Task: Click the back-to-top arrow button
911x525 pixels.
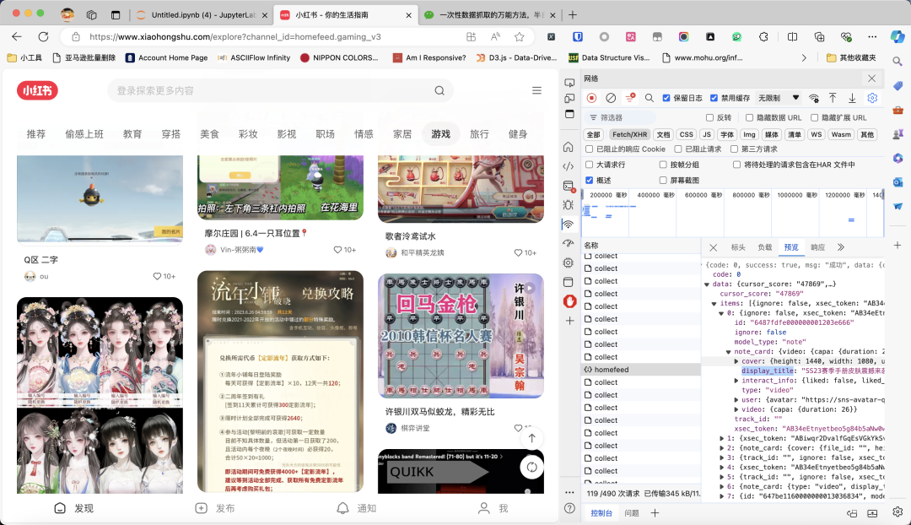Action: coord(531,438)
